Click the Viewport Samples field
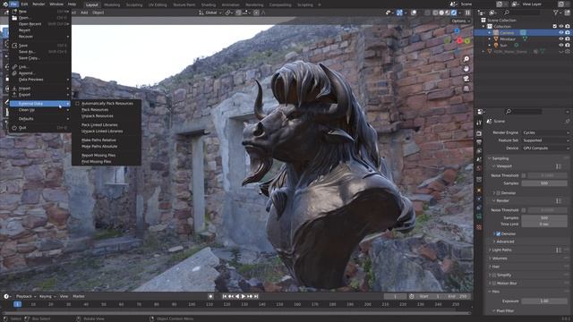Viewport: 573px width, 322px height. 543,183
